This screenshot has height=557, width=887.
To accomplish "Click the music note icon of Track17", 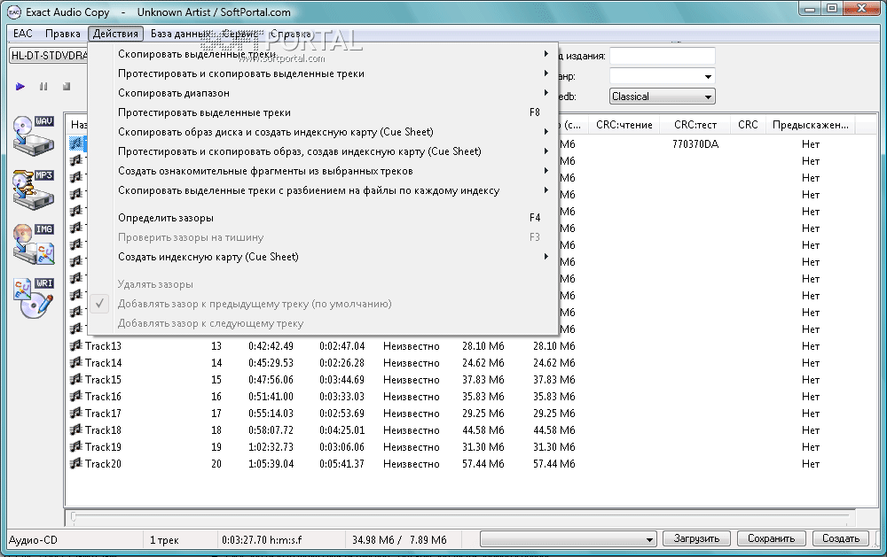I will 75,413.
